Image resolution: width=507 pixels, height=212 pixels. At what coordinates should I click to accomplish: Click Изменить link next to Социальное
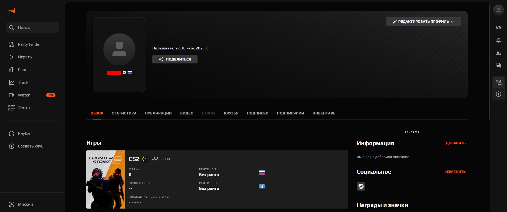(x=455, y=172)
